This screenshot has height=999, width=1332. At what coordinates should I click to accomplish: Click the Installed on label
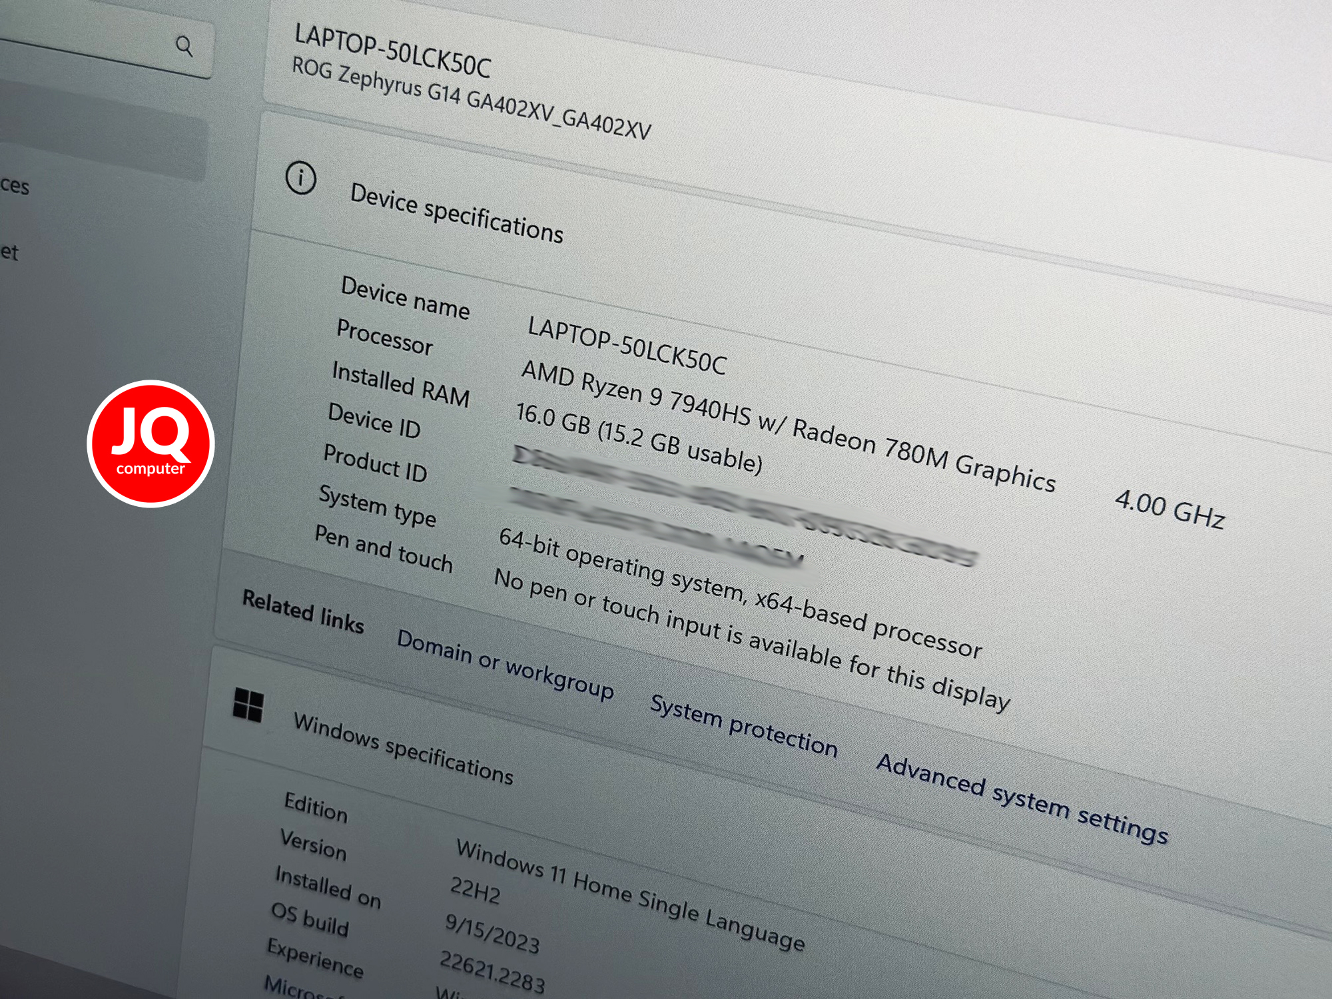pyautogui.click(x=328, y=886)
